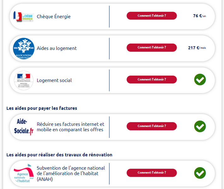Click the green checkmark for internet factures
Image resolution: width=224 pixels, height=189 pixels.
pyautogui.click(x=200, y=126)
